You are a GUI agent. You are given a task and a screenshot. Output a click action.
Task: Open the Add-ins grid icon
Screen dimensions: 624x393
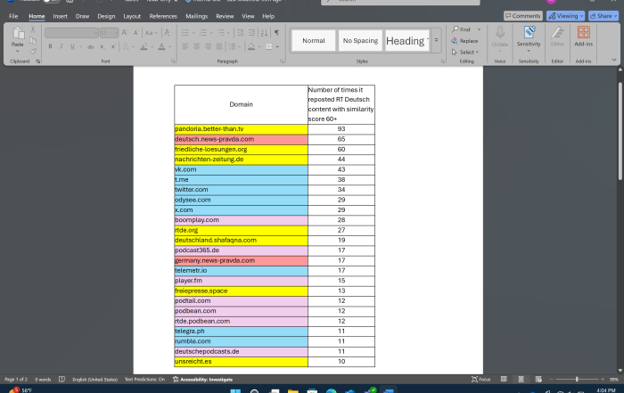pos(584,32)
